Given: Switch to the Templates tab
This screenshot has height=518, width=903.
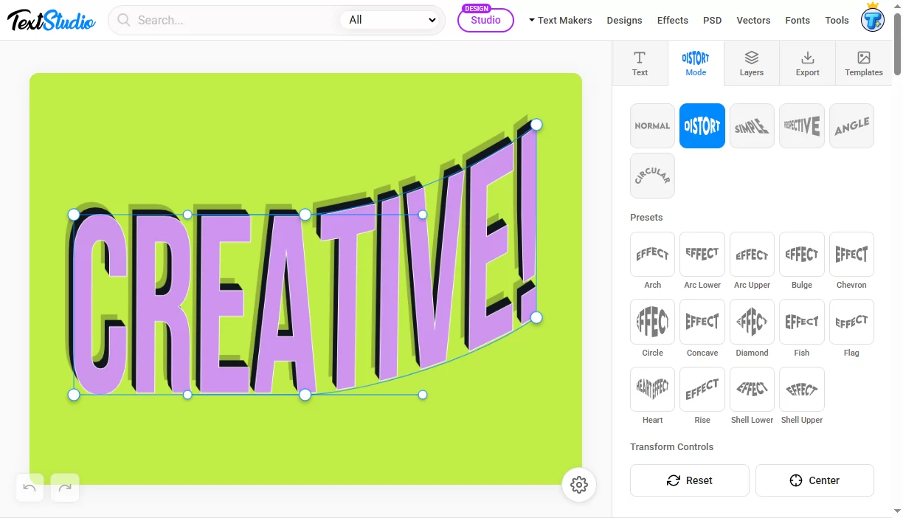Looking at the screenshot, I should (x=864, y=63).
